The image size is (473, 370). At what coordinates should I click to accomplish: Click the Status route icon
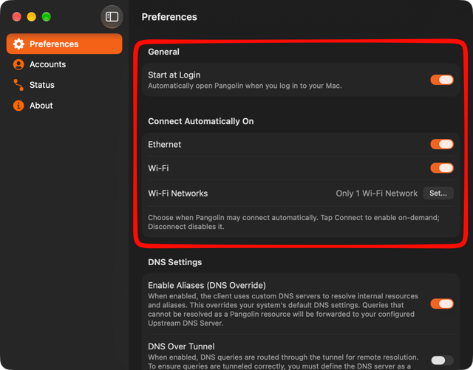(x=18, y=85)
